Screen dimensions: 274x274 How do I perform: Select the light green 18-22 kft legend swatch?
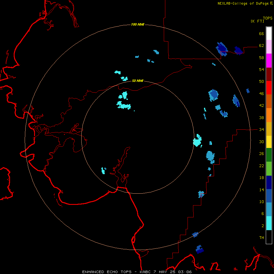(269, 169)
